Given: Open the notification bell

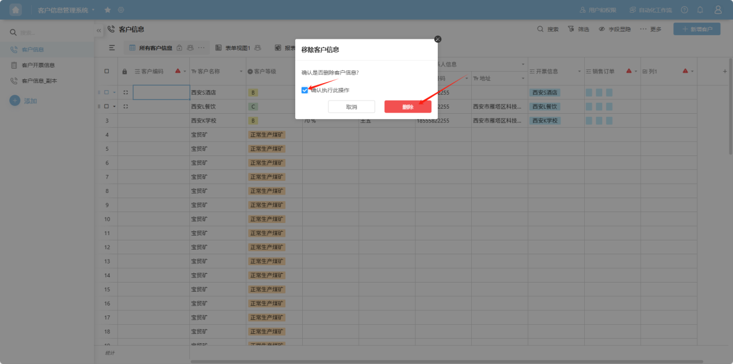Looking at the screenshot, I should (700, 10).
